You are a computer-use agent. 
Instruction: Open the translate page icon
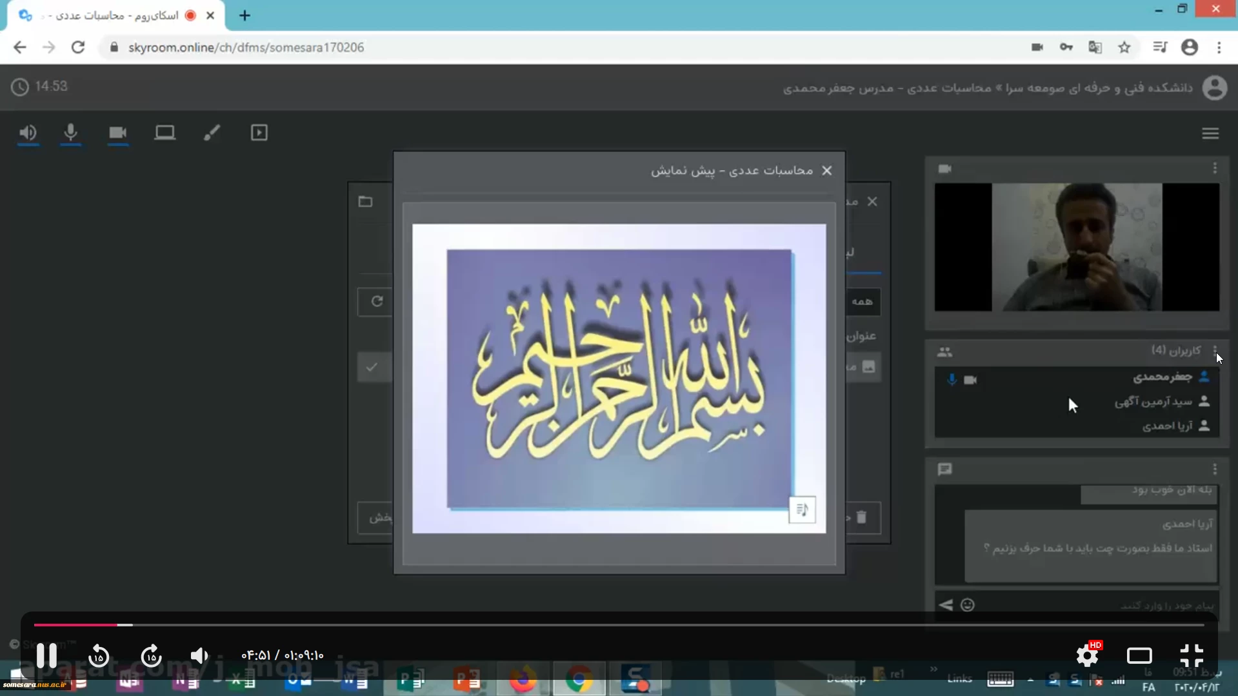point(1095,47)
